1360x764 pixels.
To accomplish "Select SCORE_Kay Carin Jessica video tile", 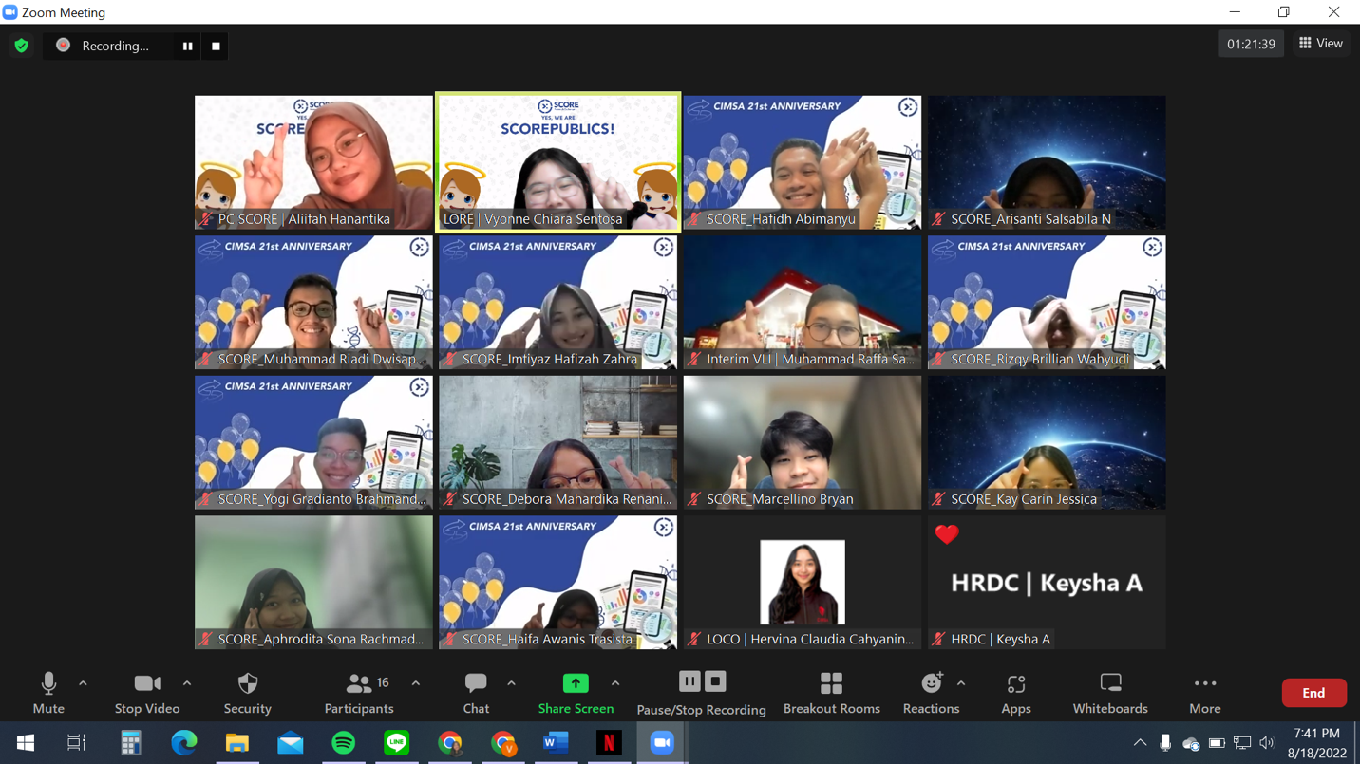I will [1047, 442].
